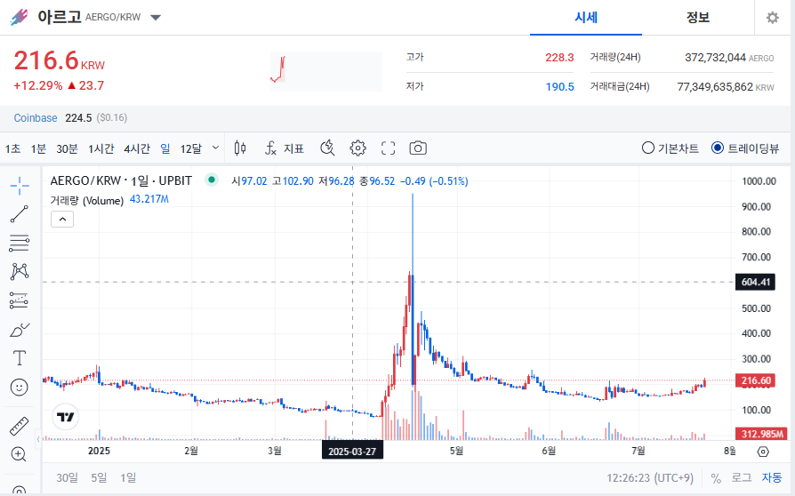Toggle 자동 auto scale

[x=772, y=477]
